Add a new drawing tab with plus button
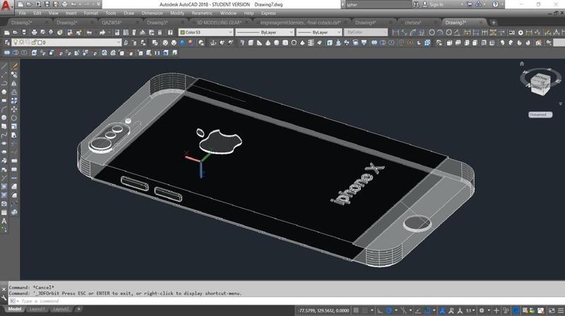The image size is (565, 316). point(494,23)
